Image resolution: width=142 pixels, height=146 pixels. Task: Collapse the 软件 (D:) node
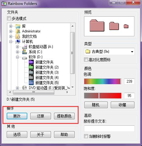coord(17,57)
